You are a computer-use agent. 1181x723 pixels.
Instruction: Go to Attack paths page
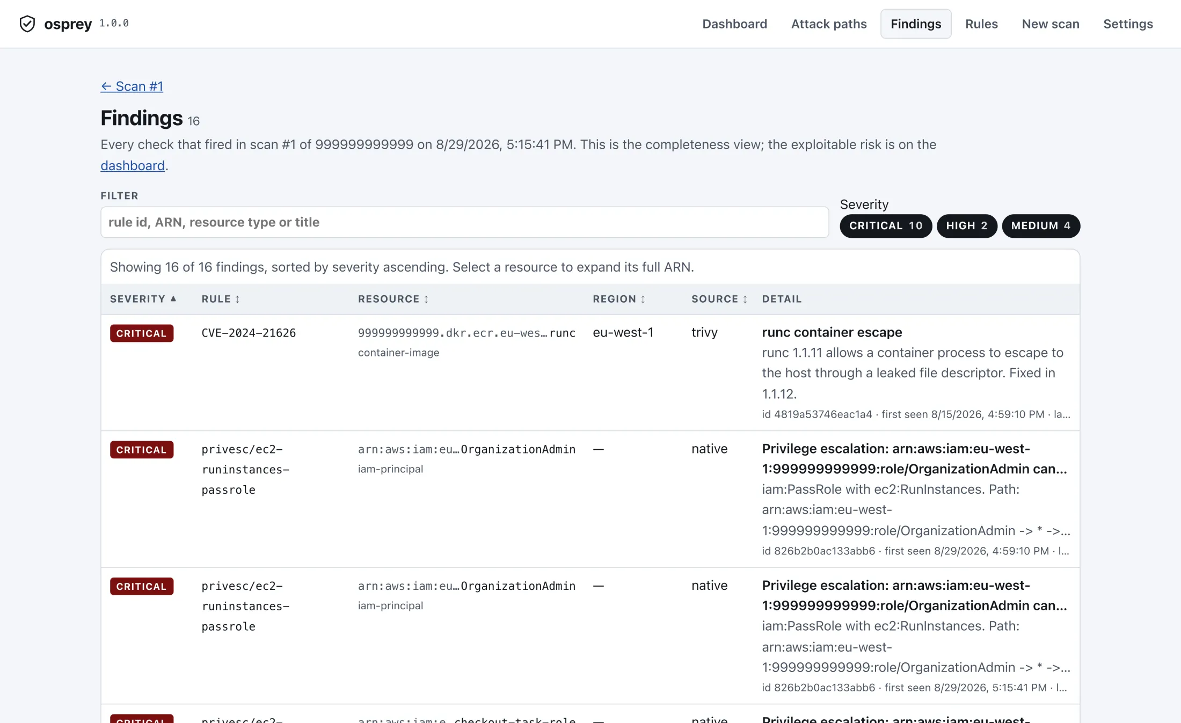tap(828, 24)
